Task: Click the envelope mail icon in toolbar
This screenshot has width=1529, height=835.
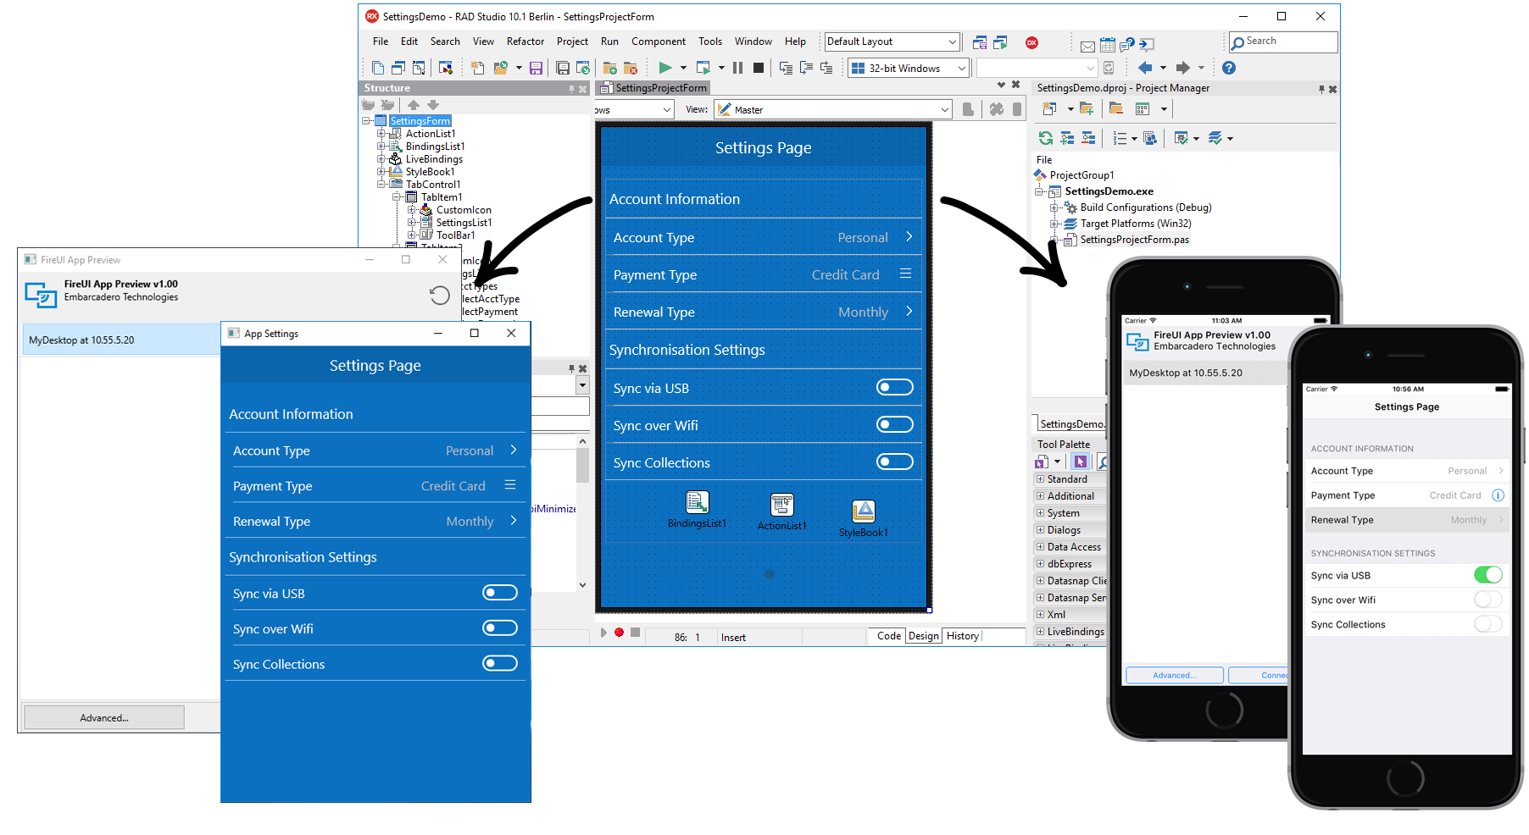Action: click(1087, 46)
